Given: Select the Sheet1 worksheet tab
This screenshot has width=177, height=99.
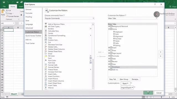Looking at the screenshot, I should pyautogui.click(x=14, y=94).
